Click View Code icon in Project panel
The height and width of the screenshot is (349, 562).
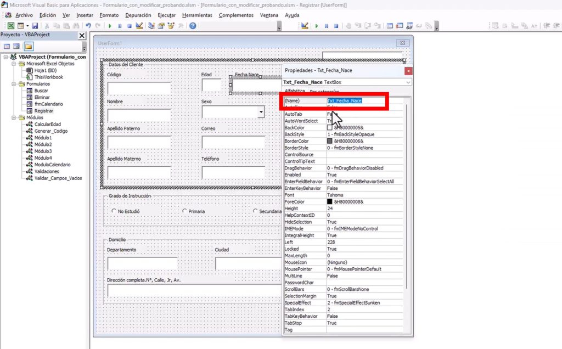pos(6,47)
